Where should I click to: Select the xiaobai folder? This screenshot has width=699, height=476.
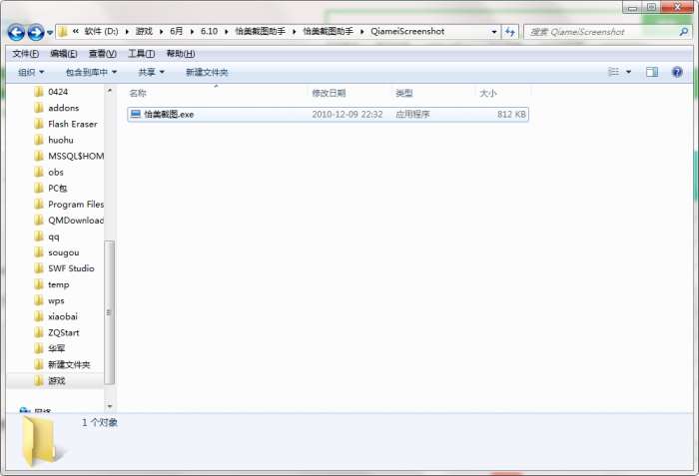(x=62, y=316)
